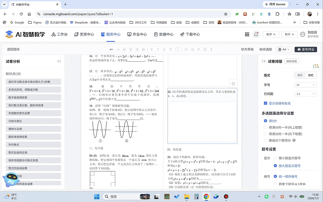Select the 得0分 radio option
Screen dimensions: 323x202
(266, 121)
